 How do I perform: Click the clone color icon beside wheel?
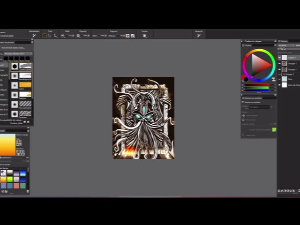coord(273,79)
